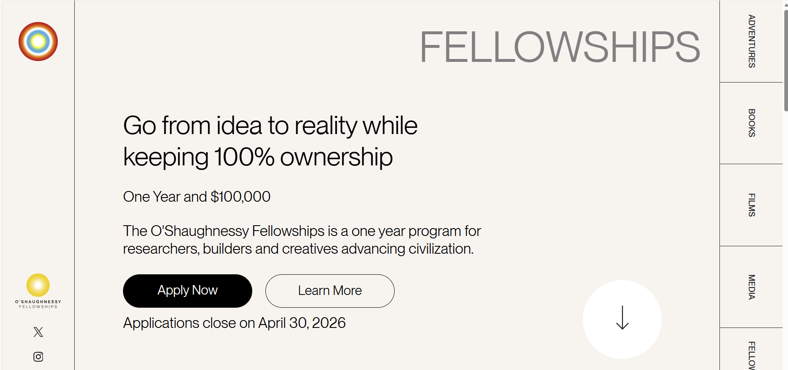Click the O'SHAUGHNESSY FELLOWSHIPS wordmark text

pyautogui.click(x=38, y=304)
